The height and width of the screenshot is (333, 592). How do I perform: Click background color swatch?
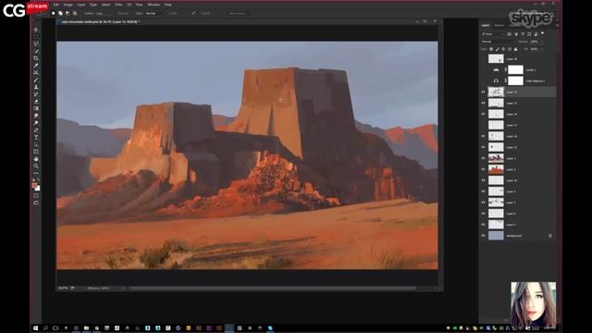pos(37,188)
